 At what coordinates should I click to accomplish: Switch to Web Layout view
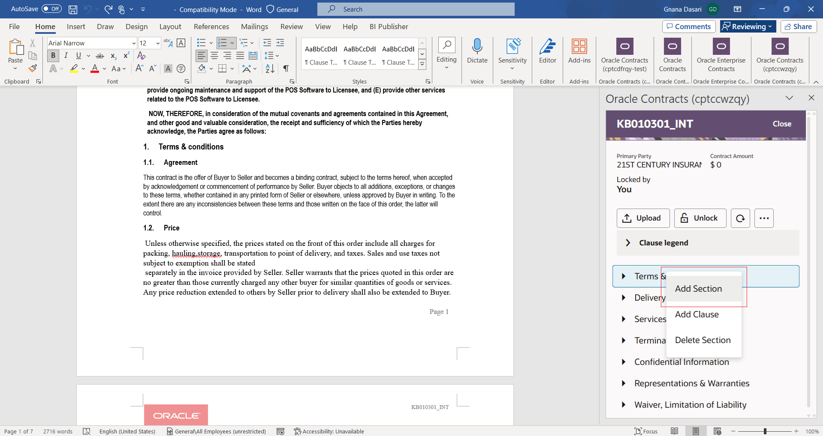(717, 431)
